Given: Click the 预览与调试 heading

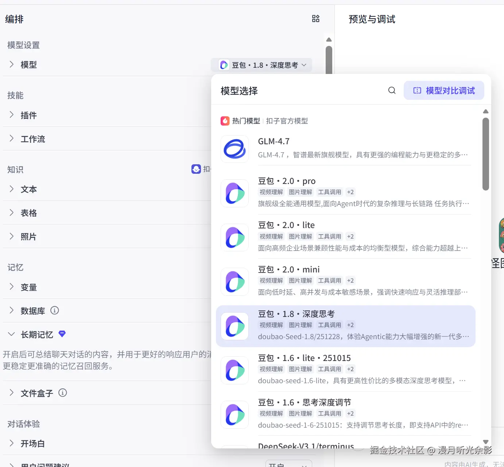Looking at the screenshot, I should tap(372, 19).
